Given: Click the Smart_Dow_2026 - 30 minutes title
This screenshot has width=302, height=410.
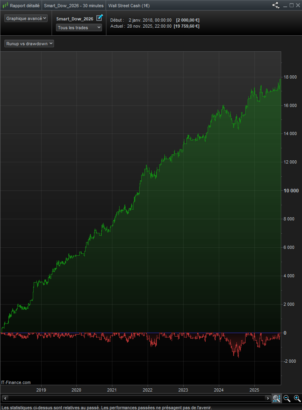Looking at the screenshot, I should [x=74, y=6].
